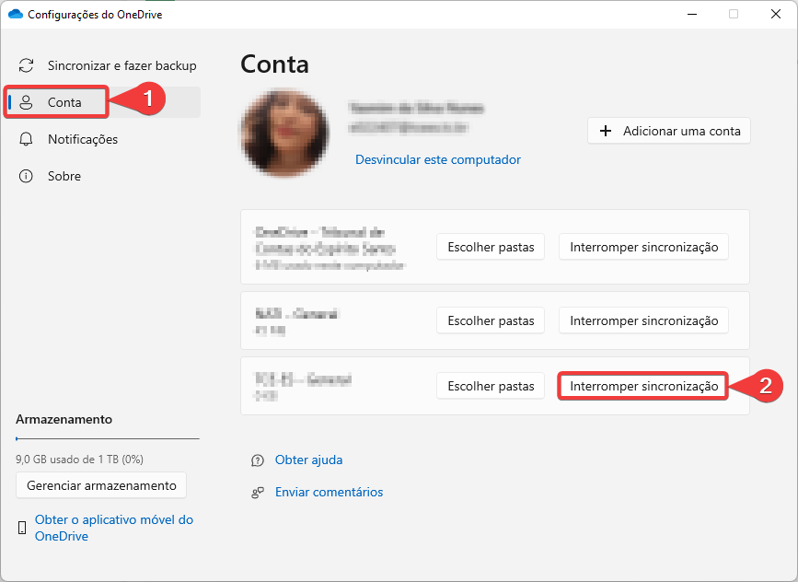Click the storage usage progress bar
This screenshot has height=582, width=798.
tap(108, 438)
